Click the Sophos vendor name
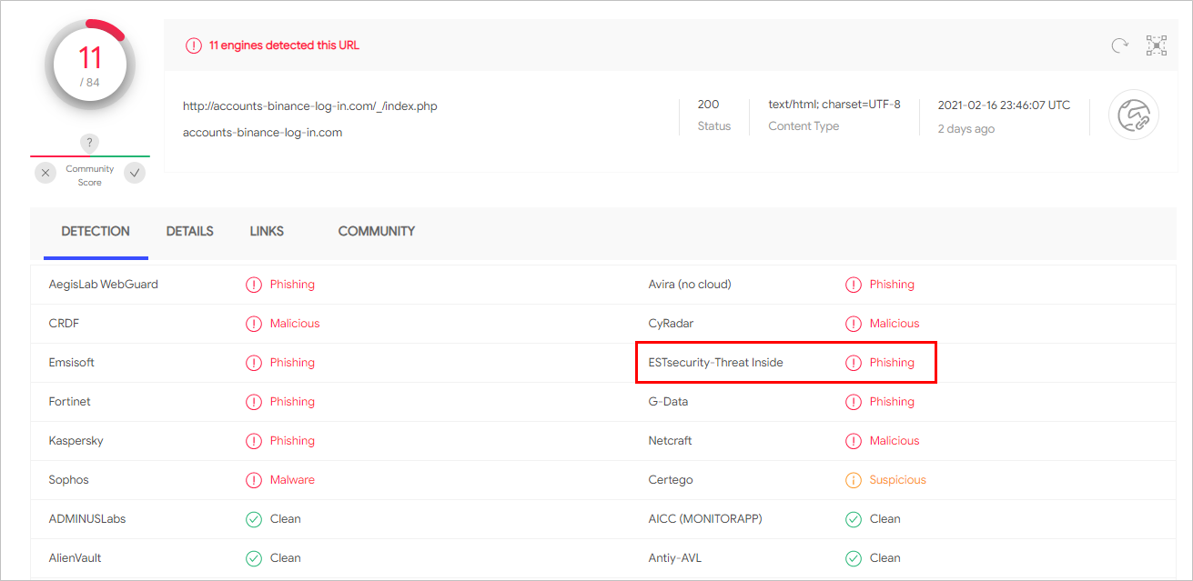Image resolution: width=1193 pixels, height=581 pixels. point(69,480)
